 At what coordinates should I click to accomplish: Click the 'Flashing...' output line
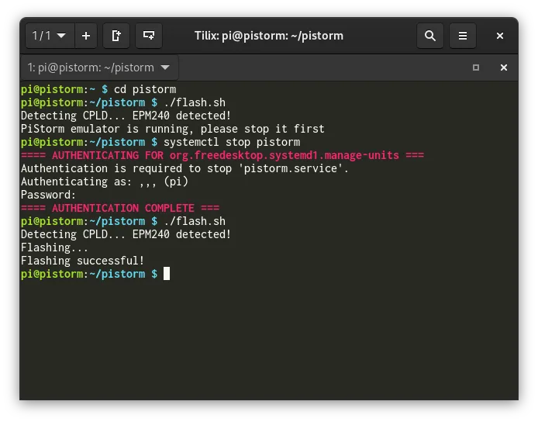coord(54,247)
